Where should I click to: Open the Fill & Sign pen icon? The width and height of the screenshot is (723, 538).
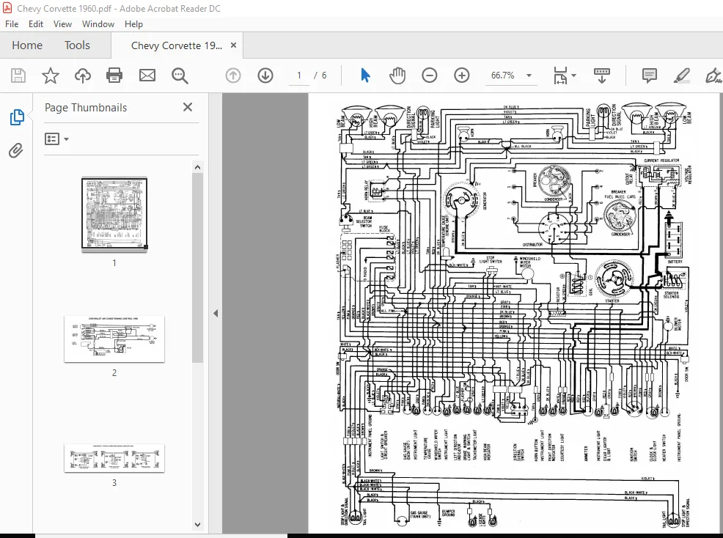[x=713, y=75]
